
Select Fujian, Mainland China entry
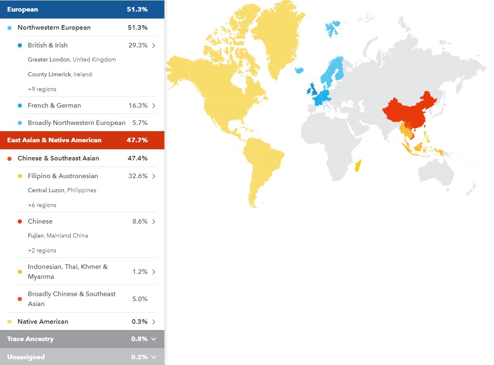(58, 235)
